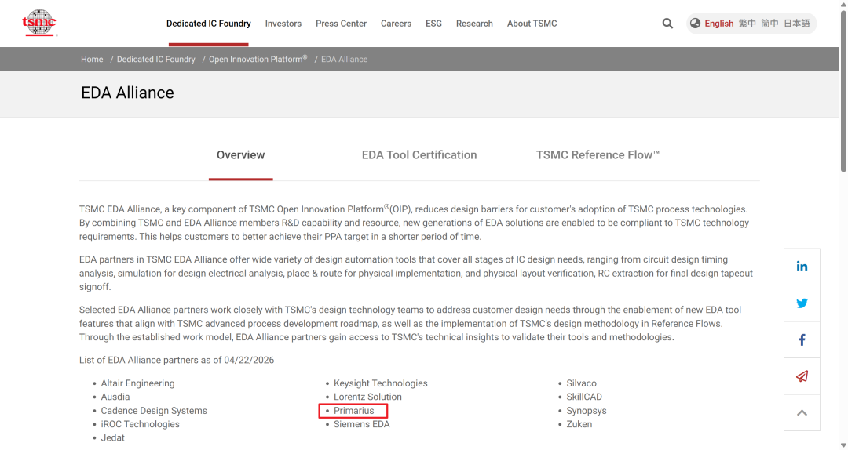The height and width of the screenshot is (450, 848).
Task: Switch language to 简中
Action: click(769, 24)
